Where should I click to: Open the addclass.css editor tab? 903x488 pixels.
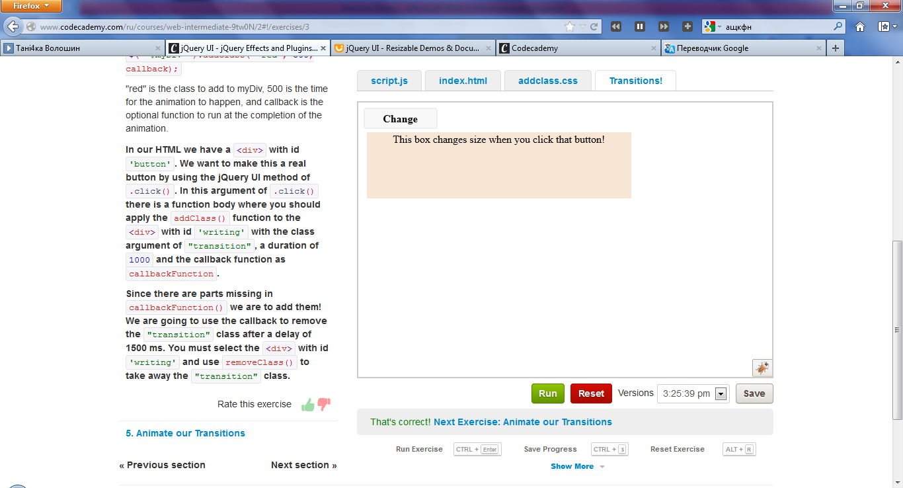tap(548, 81)
